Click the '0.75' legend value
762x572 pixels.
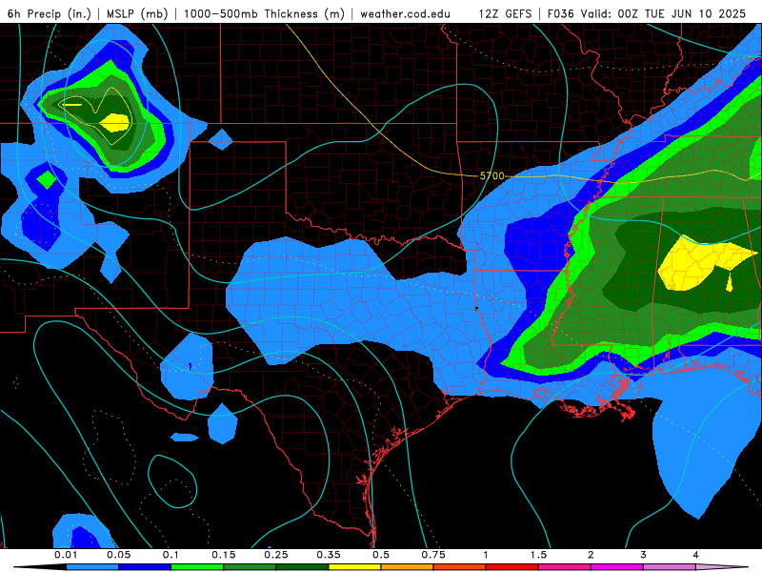tap(433, 555)
